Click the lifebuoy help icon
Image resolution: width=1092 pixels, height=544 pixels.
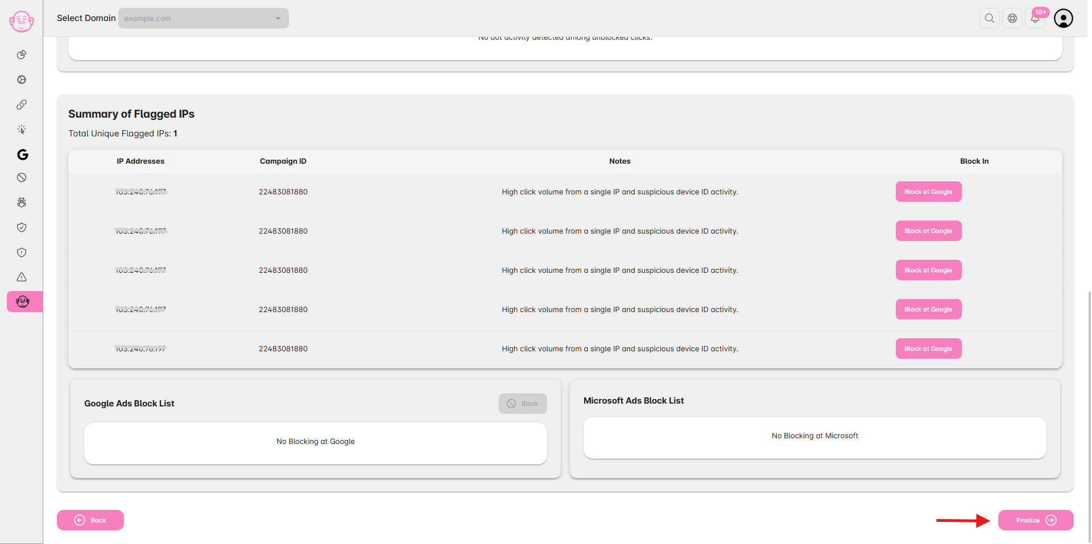(1012, 18)
